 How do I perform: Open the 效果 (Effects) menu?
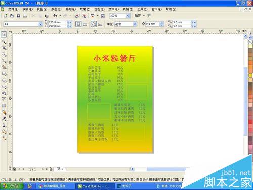coord(85,9)
